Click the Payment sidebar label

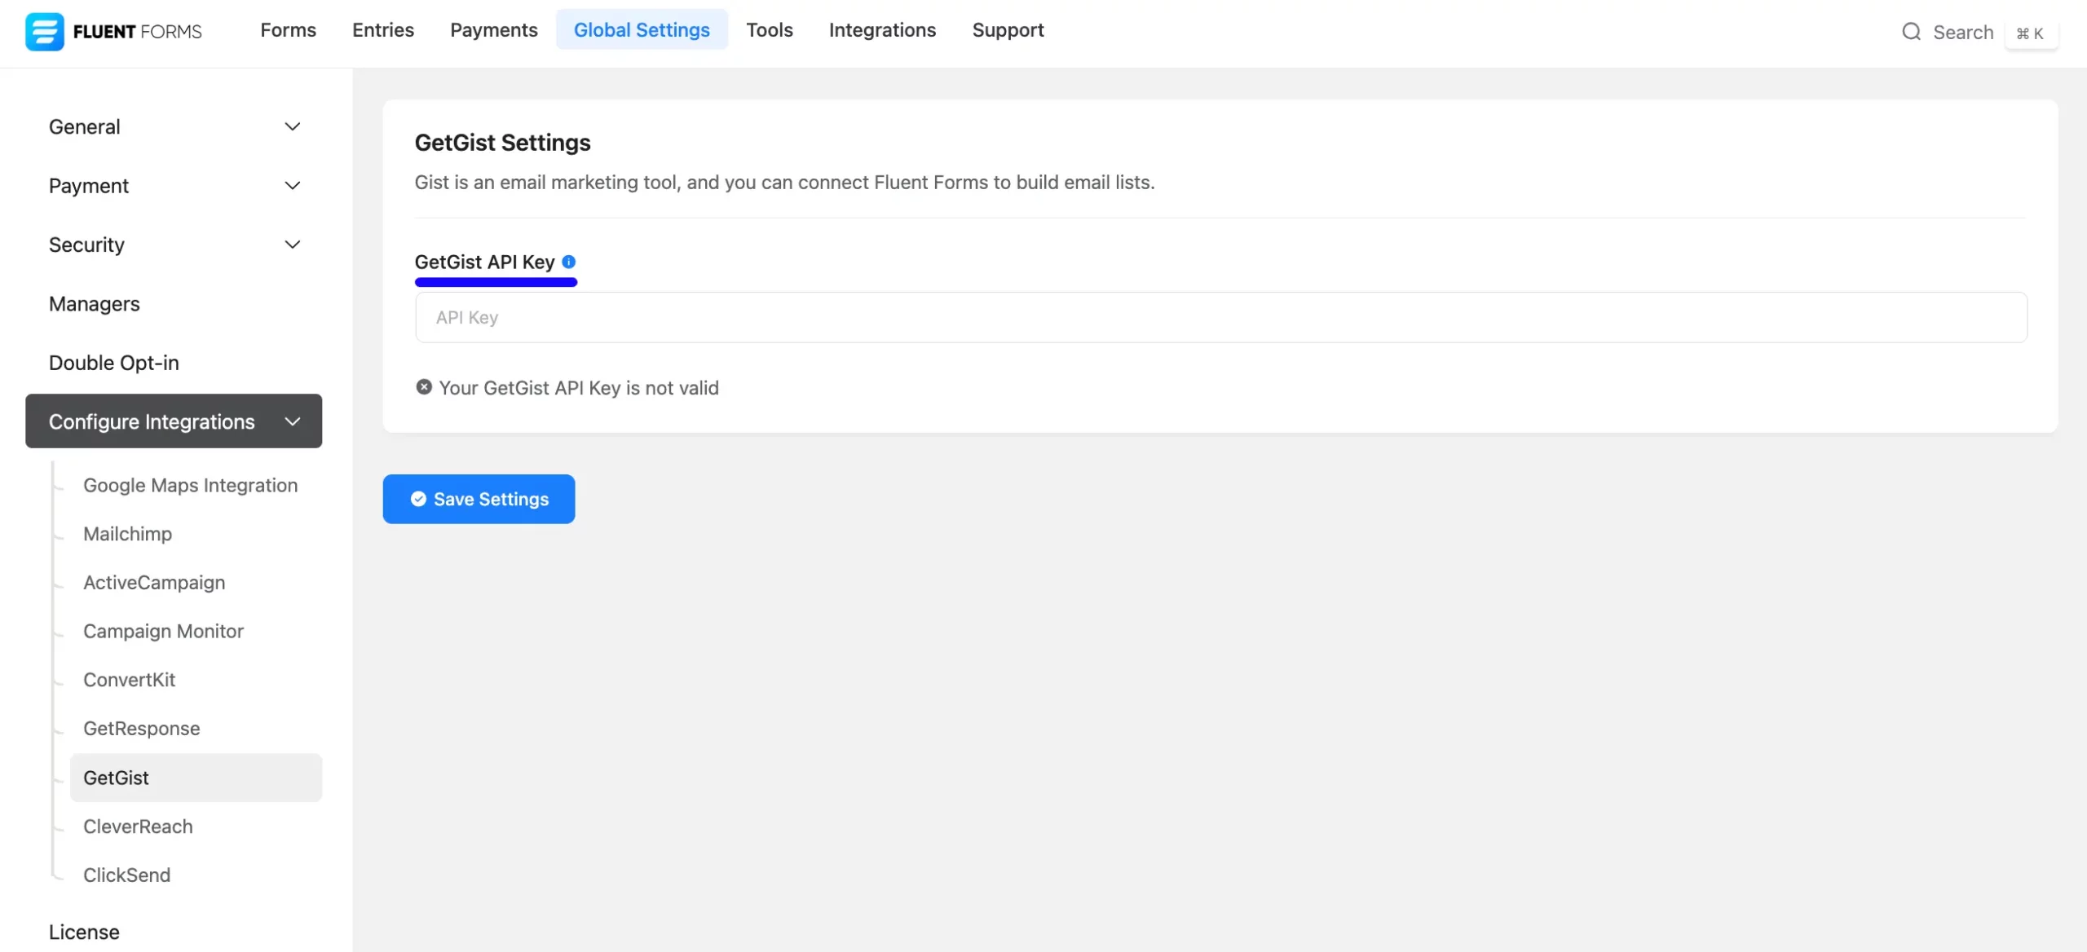pyautogui.click(x=89, y=186)
